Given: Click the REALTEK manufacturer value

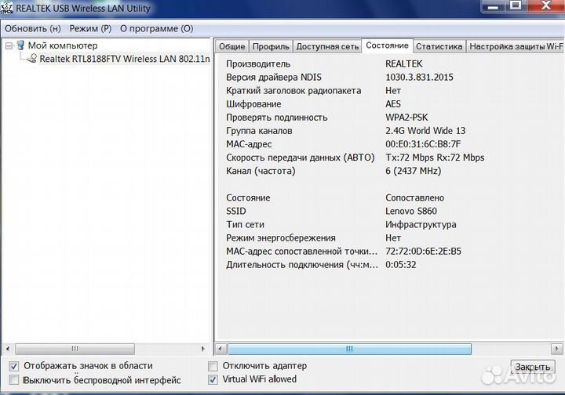Looking at the screenshot, I should pos(403,64).
